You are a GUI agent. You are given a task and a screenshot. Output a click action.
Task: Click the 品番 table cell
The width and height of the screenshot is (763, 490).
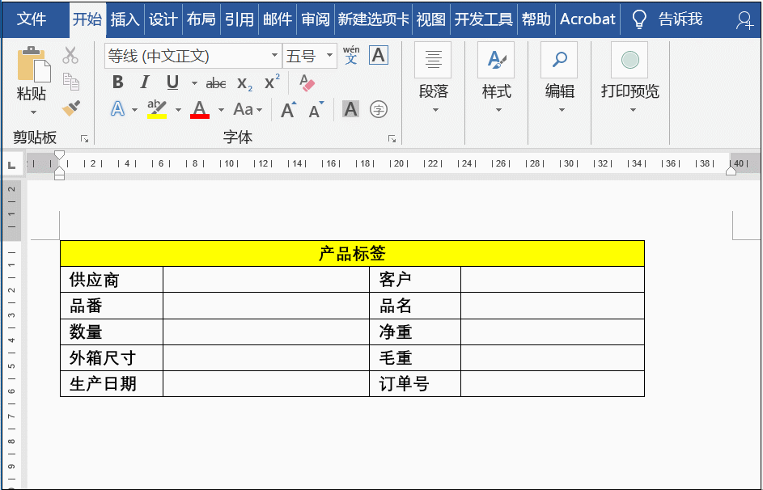coord(112,306)
